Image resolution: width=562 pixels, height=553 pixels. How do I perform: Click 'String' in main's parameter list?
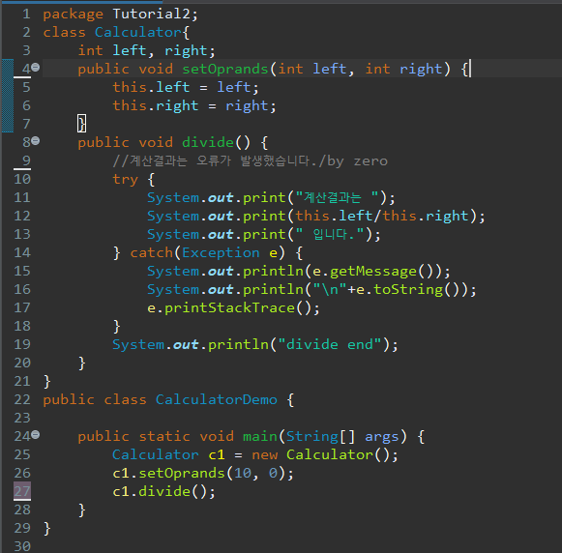(311, 437)
